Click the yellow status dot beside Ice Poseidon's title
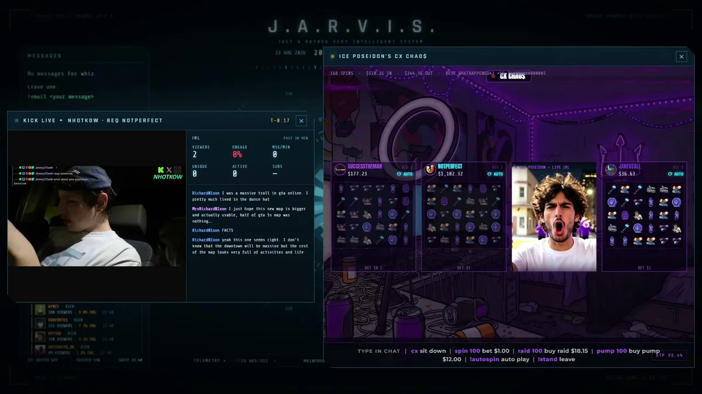Screen dimensions: 702x394 click(x=332, y=56)
